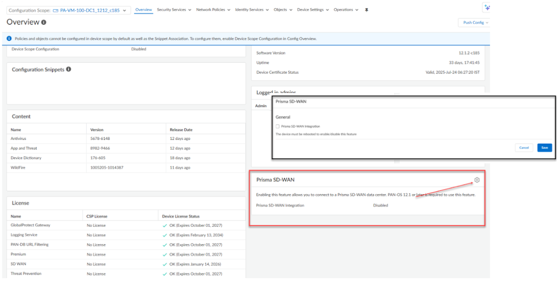Click the device icon in Configuration Scope

coord(55,10)
